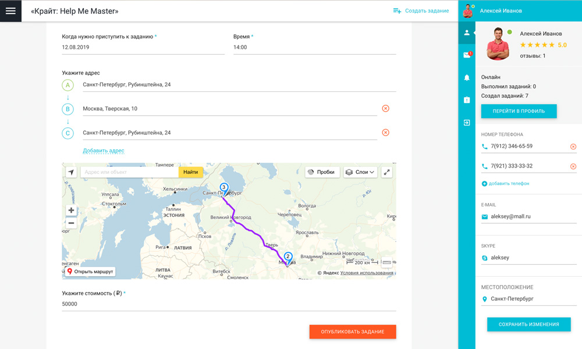Viewport: 582px width, 349px height.
Task: Open the profile tab in sidebar
Action: 467,33
